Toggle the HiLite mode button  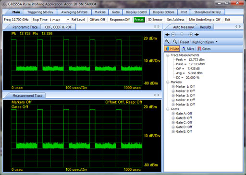172,49
